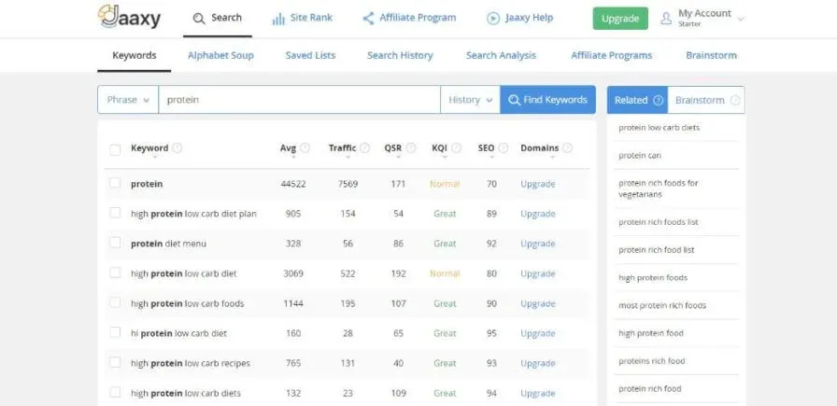
Task: Open the help icon beside Traffic column
Action: point(364,147)
